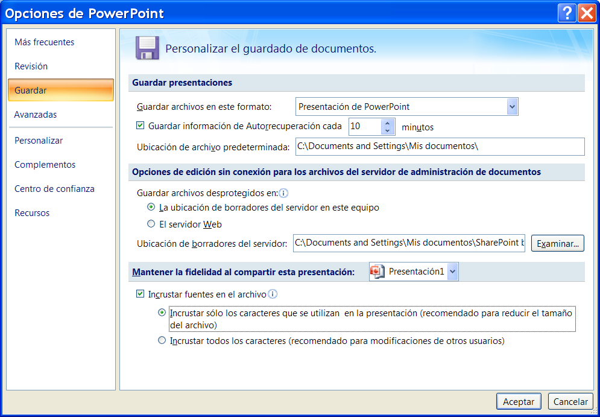600x417 pixels.
Task: Click the Ubicación de borradores del servidor field
Action: click(x=409, y=243)
